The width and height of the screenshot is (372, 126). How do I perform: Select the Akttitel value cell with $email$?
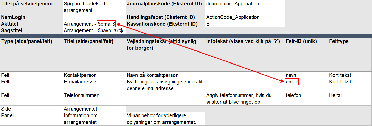point(94,24)
